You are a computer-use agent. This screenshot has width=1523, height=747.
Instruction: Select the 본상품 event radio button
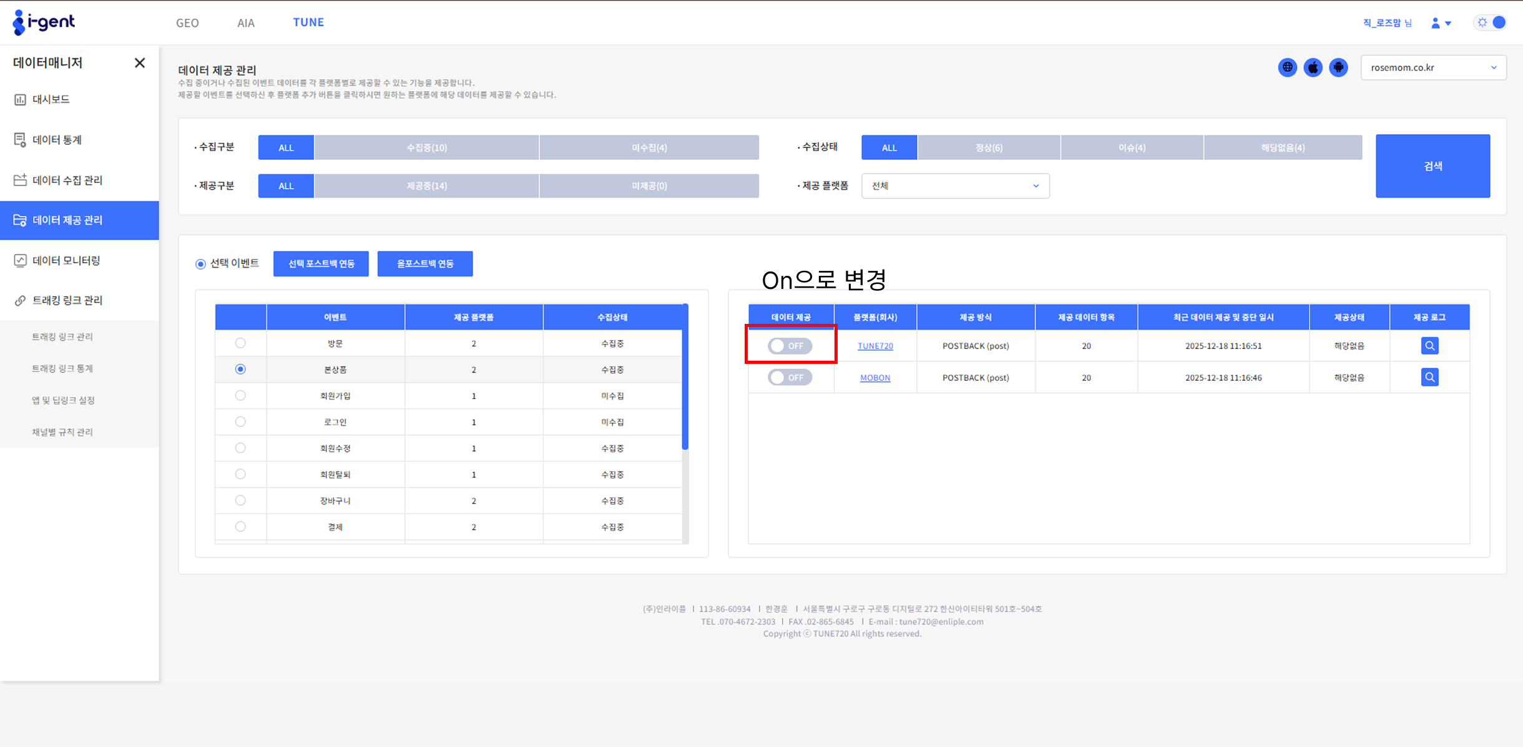pos(240,369)
